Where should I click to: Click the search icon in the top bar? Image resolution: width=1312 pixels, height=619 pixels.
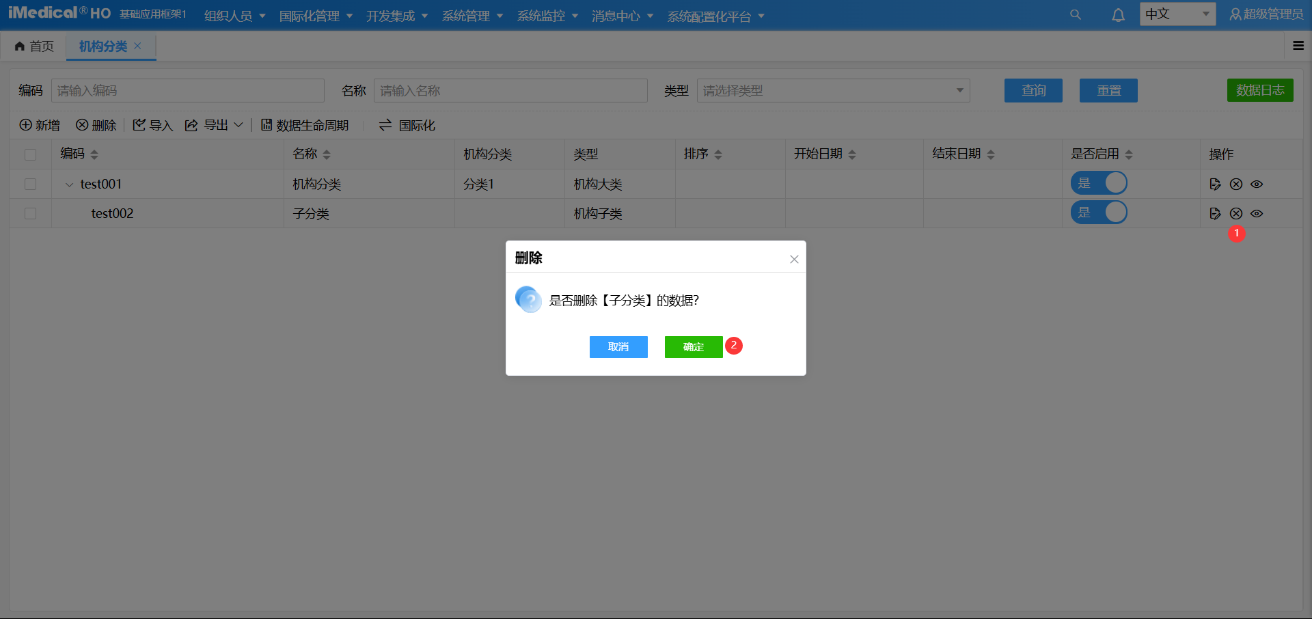point(1076,14)
